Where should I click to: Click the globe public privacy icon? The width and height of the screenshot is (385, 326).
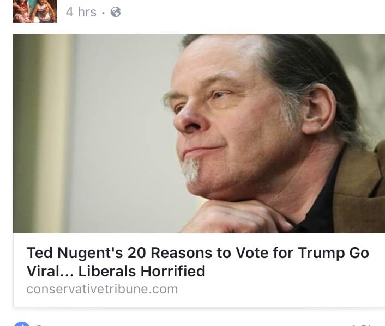coord(116,12)
